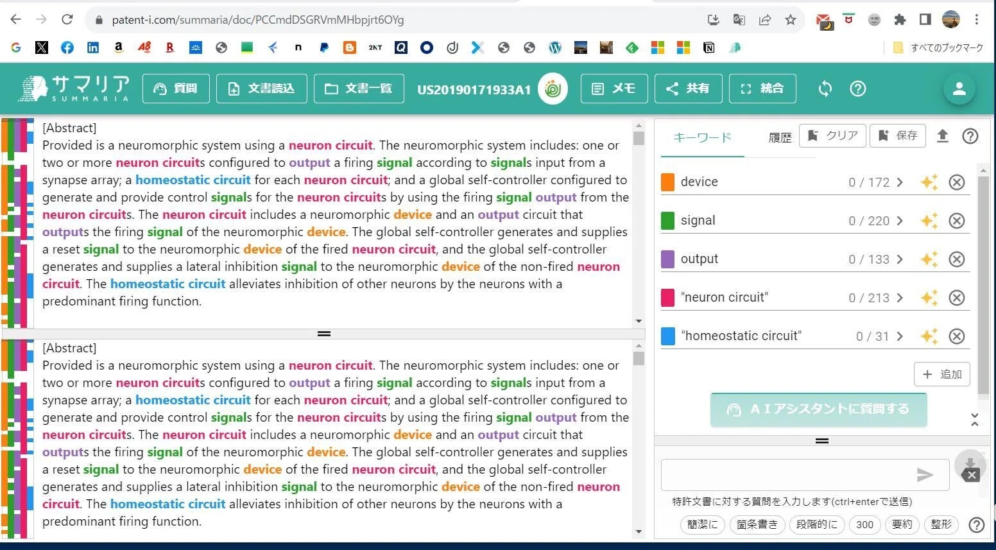Reload the page with browser refresh

point(67,19)
